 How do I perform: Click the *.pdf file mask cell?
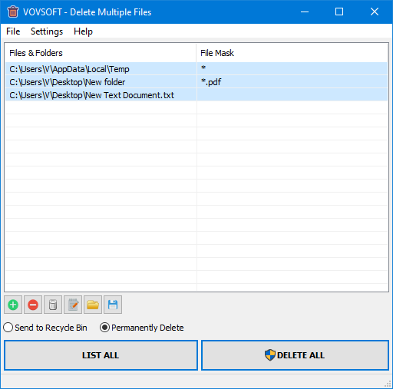coord(292,82)
